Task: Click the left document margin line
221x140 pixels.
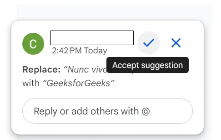Action: [x=18, y=12]
